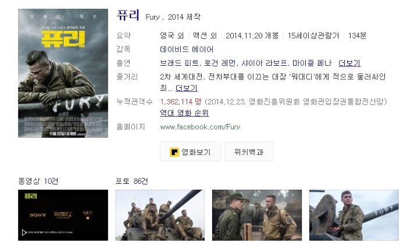407x249 pixels.
Task: Open actor 샤이아 라보프 link
Action: [x=264, y=63]
